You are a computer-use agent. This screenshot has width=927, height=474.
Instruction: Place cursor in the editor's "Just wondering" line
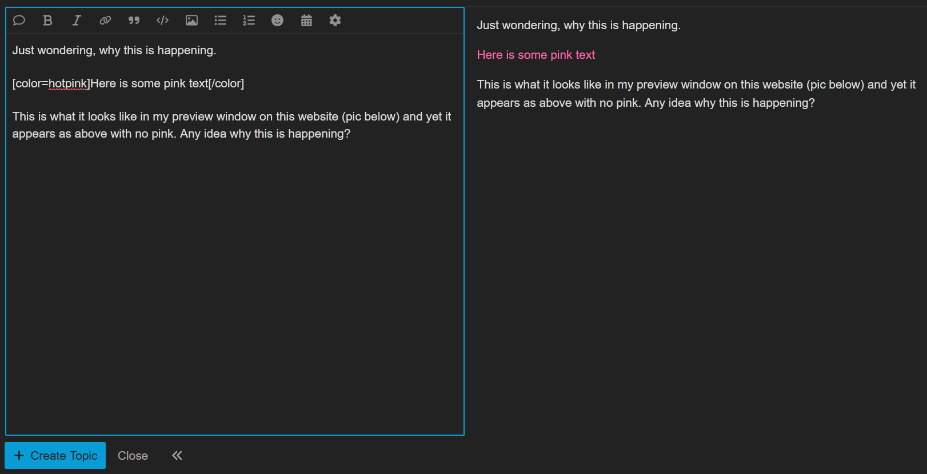[x=114, y=51]
